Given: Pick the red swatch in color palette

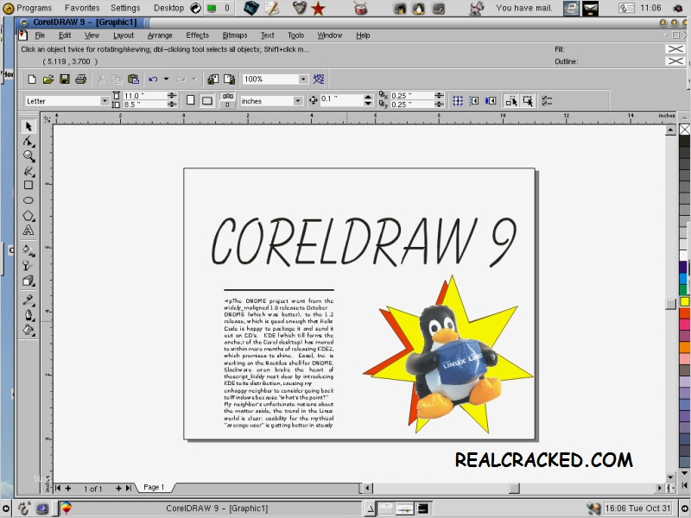Looking at the screenshot, I should [684, 313].
